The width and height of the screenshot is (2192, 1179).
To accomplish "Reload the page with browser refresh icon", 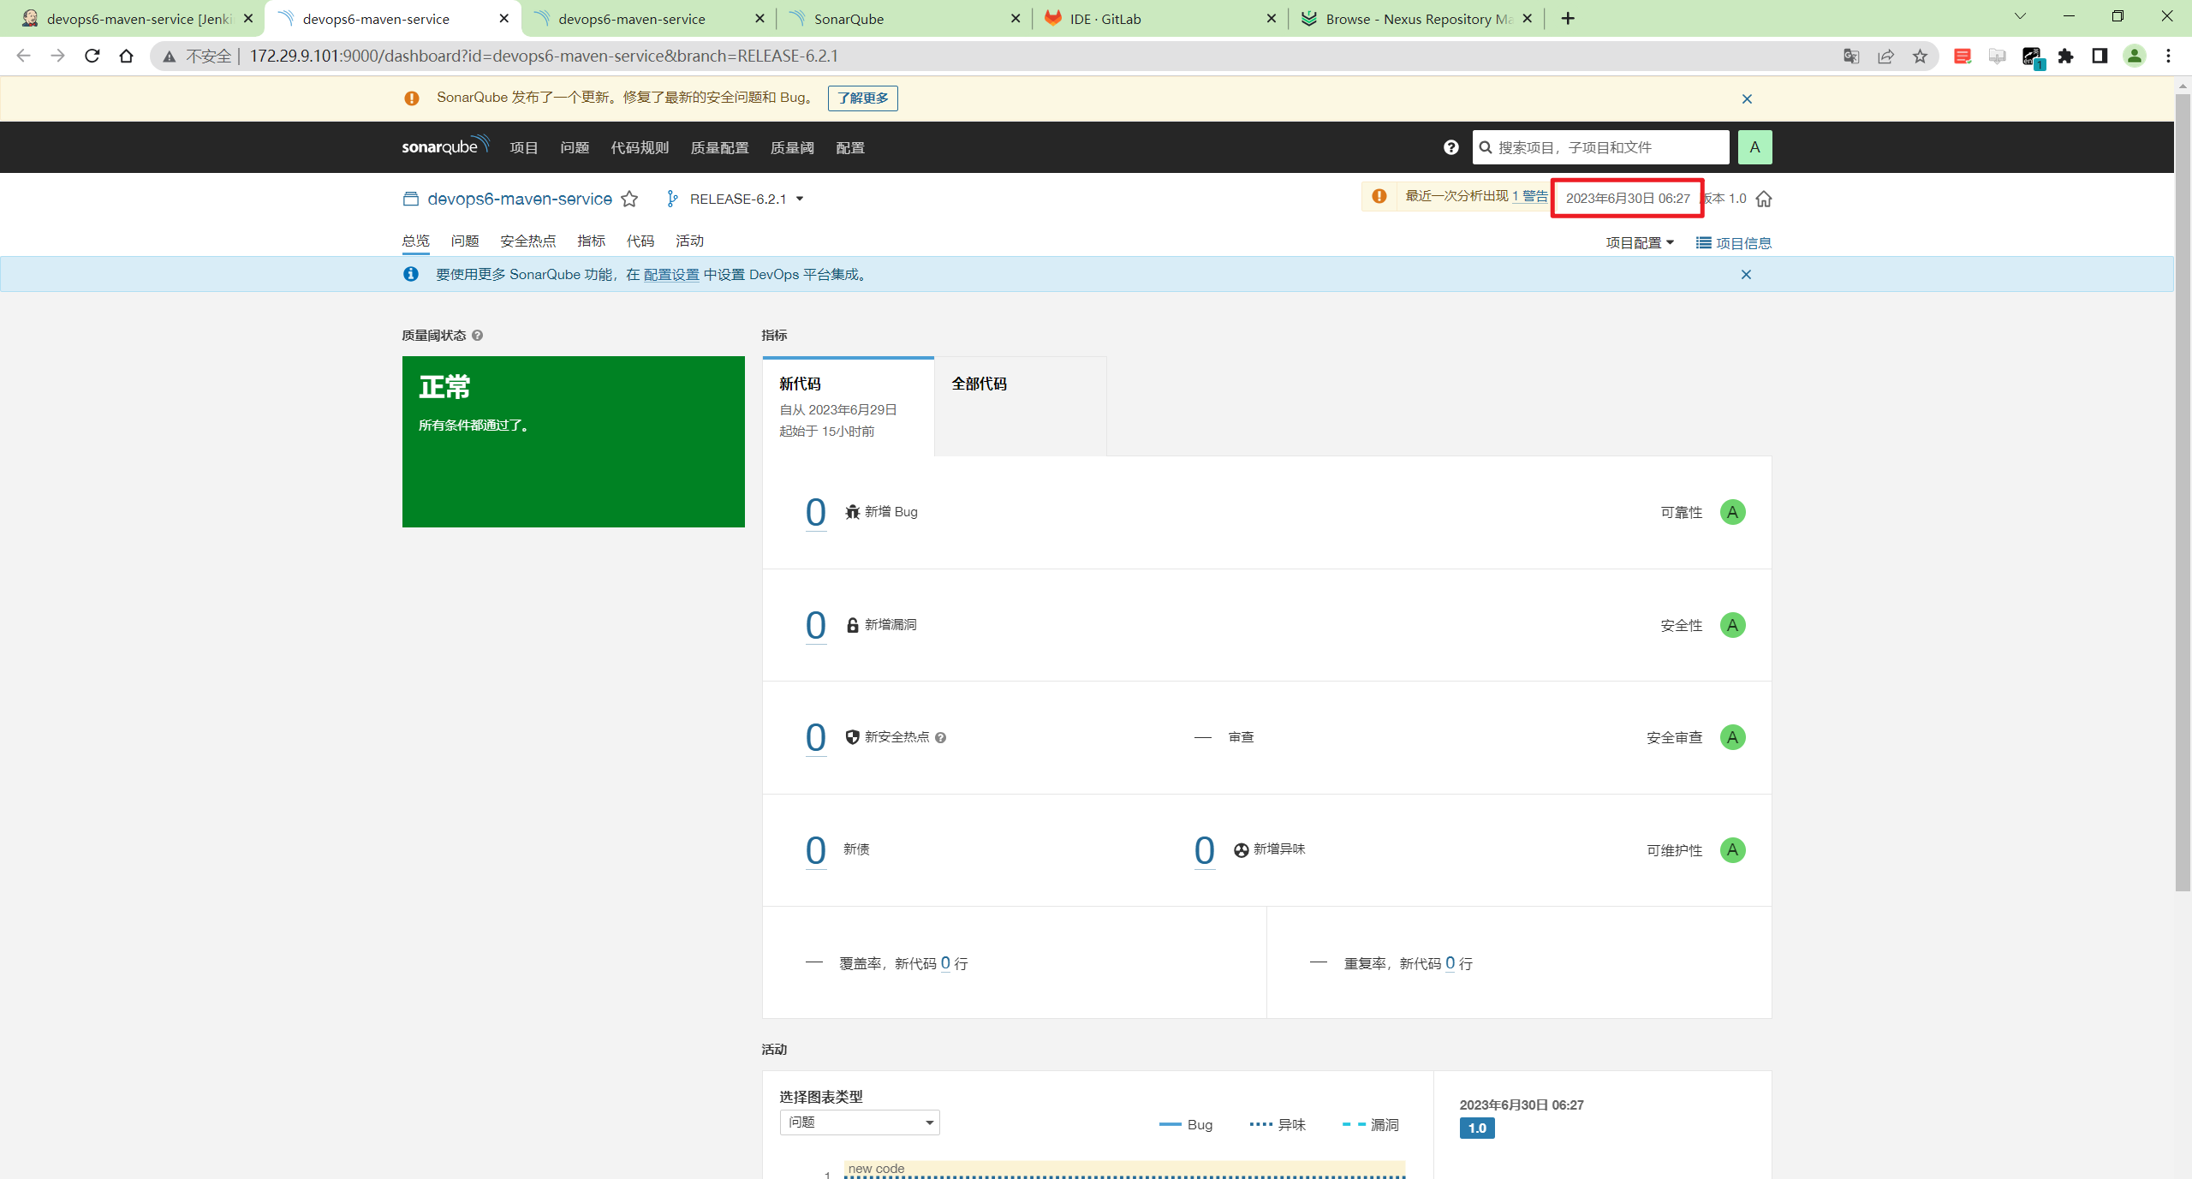I will pos(92,56).
